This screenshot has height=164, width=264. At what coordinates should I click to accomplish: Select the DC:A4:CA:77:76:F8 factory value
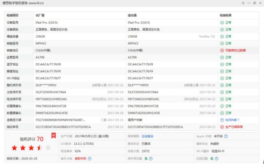[48, 64]
